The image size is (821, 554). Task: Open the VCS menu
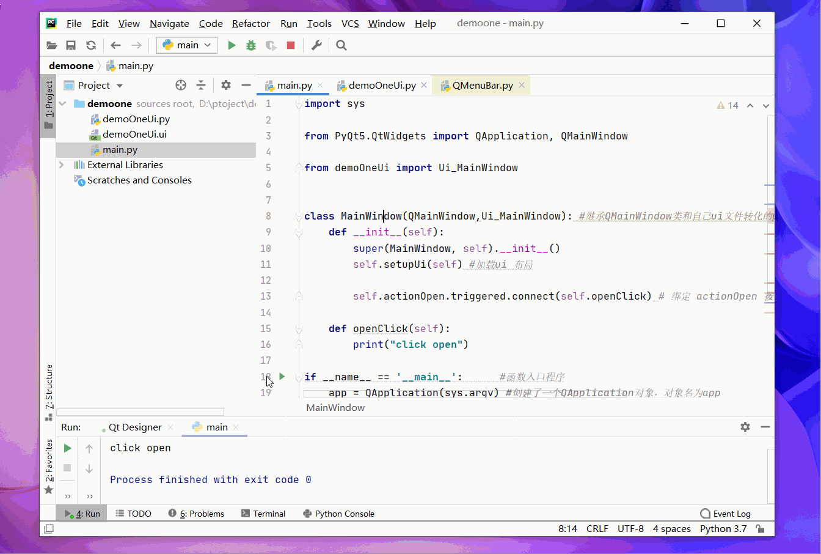pyautogui.click(x=350, y=23)
